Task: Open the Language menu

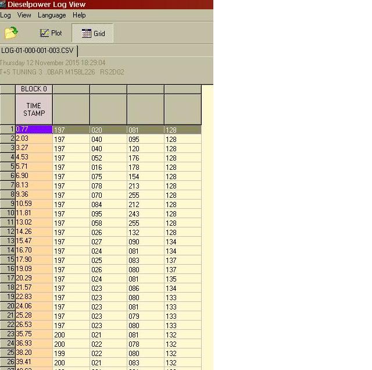Action: click(52, 15)
